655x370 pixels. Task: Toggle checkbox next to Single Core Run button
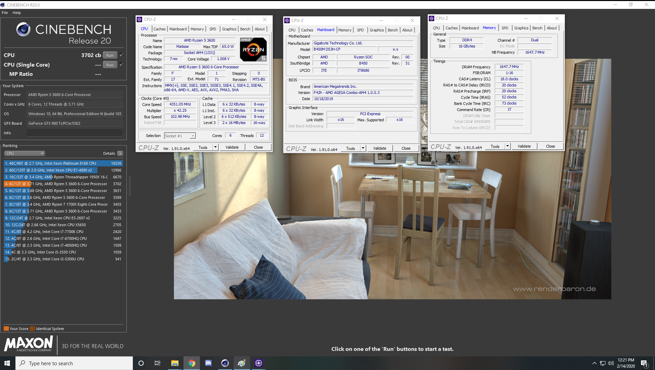click(x=121, y=65)
